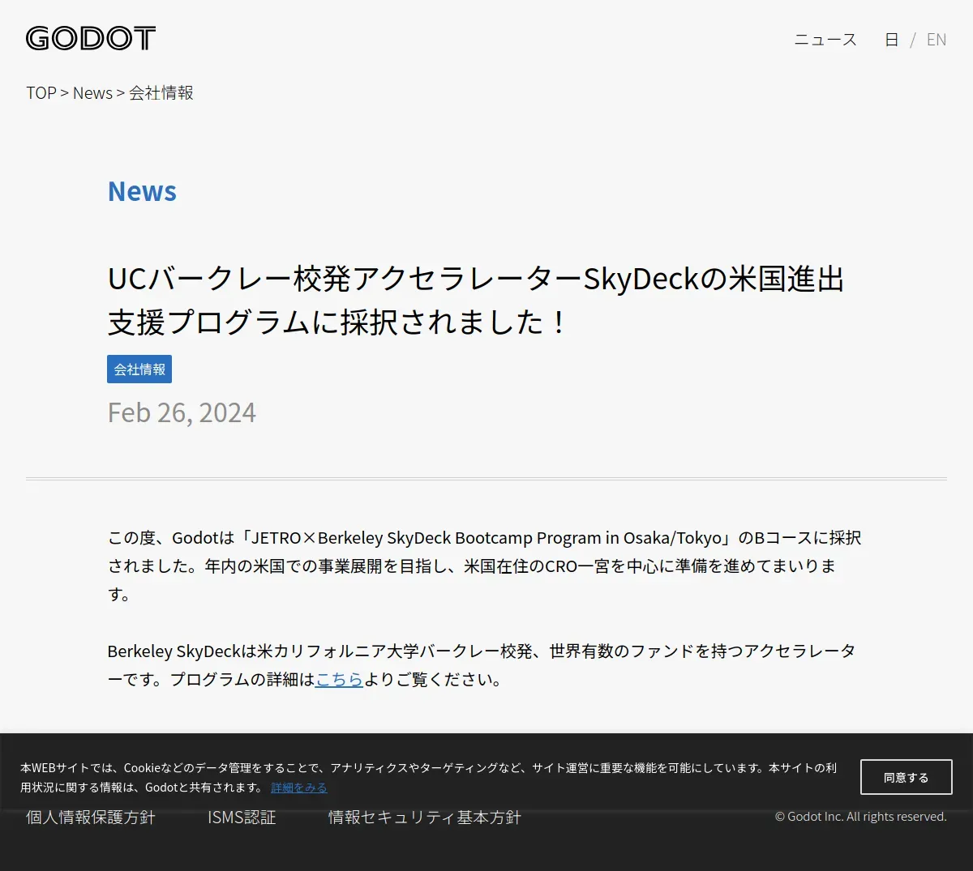
Task: Open the ニュース menu item
Action: [825, 40]
